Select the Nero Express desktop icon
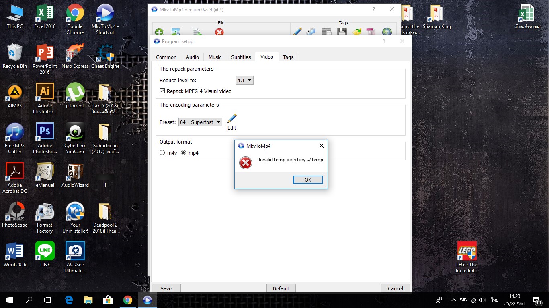This screenshot has width=549, height=308. pos(75,56)
